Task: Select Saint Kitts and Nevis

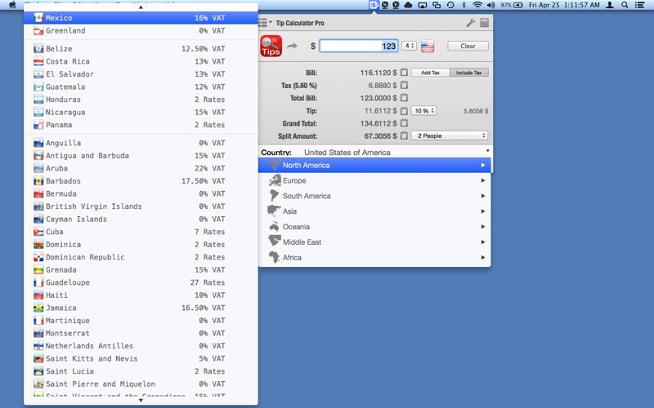Action: [141, 359]
